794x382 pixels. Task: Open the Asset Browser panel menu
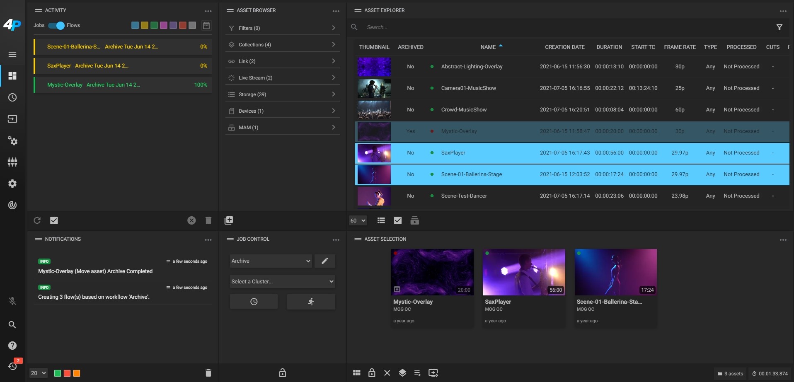point(336,11)
